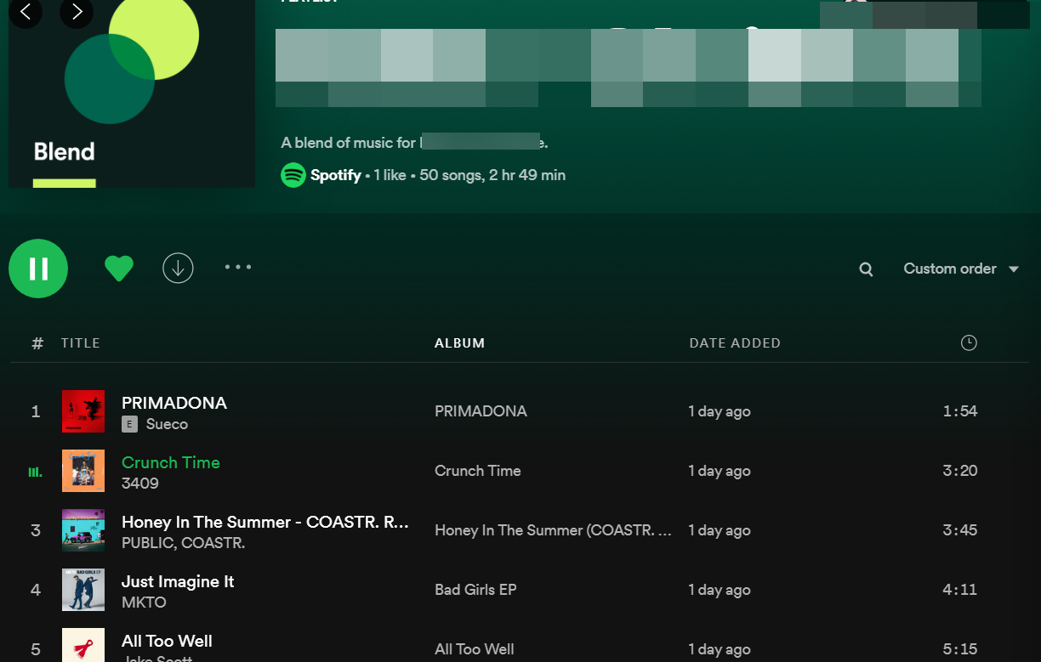
Task: Click the Honey In The Summer cover thumbnail
Action: coord(83,530)
